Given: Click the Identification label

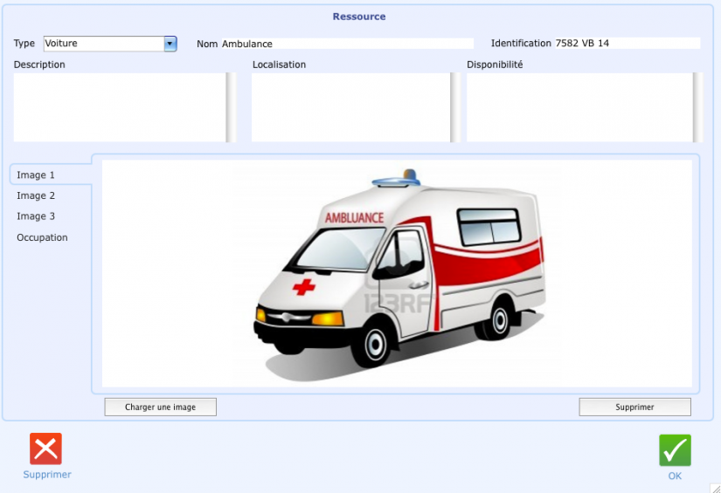Looking at the screenshot, I should point(521,43).
